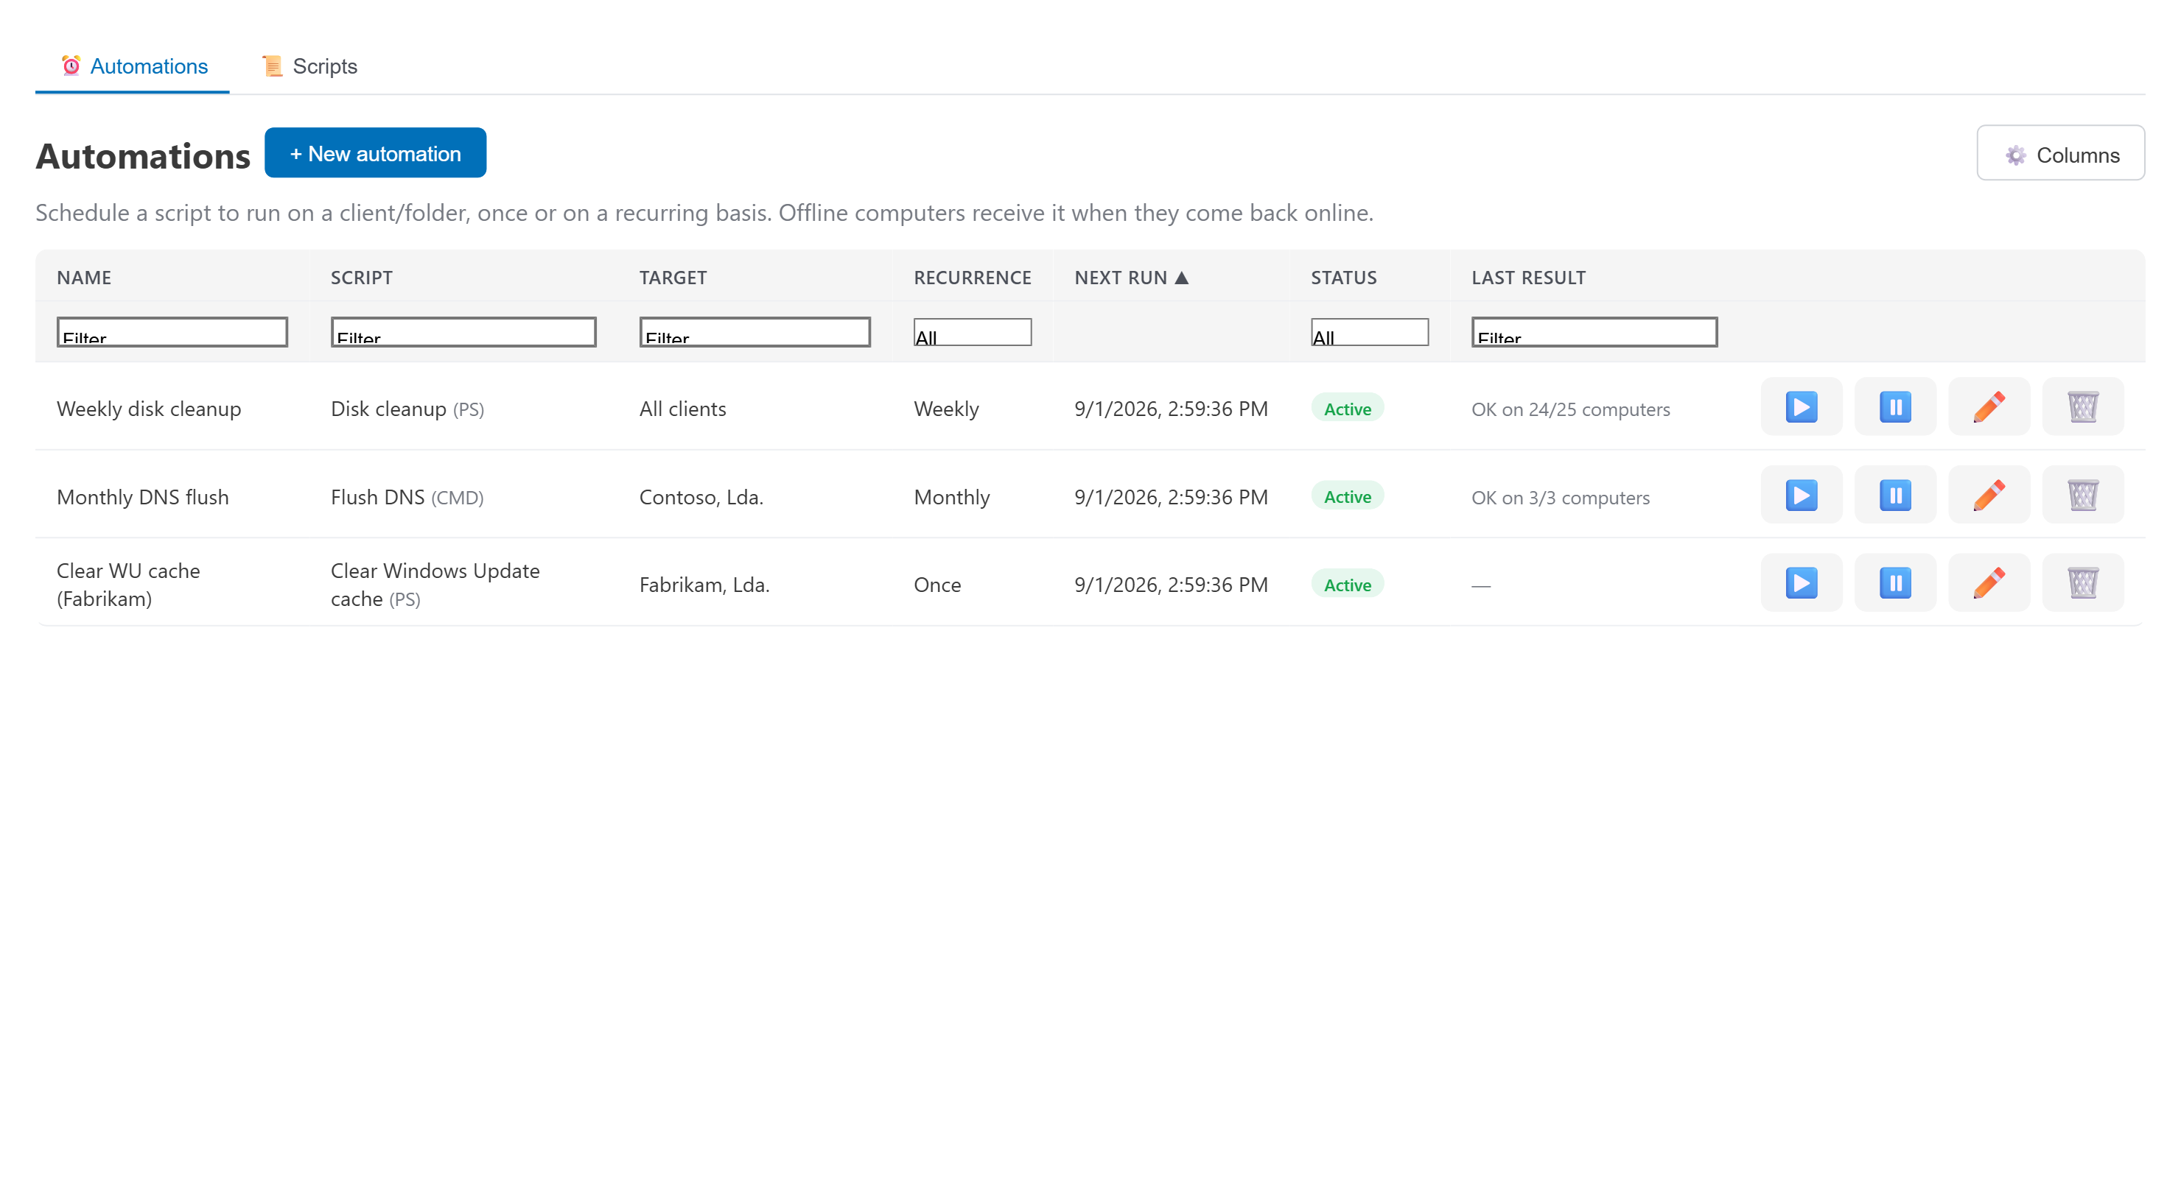2181x1181 pixels.
Task: Pause the Clear WU cache automation
Action: pos(1895,583)
